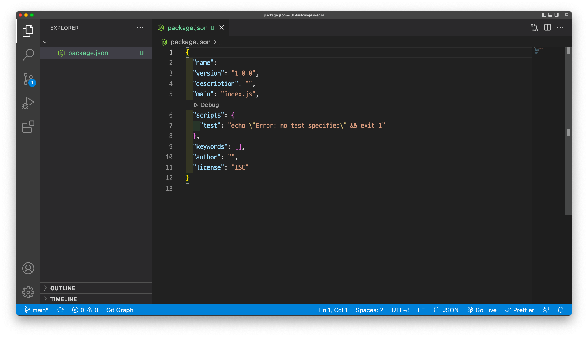Screen dimensions: 588x337
Task: Split the editor to the right
Action: [547, 28]
